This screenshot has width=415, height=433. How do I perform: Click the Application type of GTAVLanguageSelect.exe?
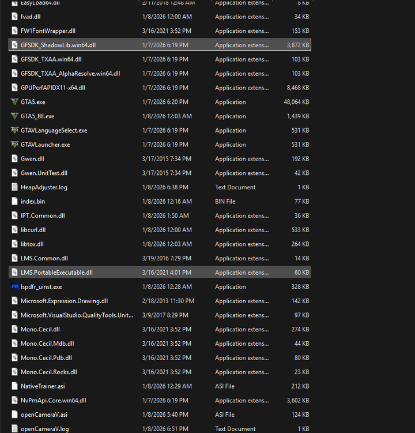[x=230, y=130]
